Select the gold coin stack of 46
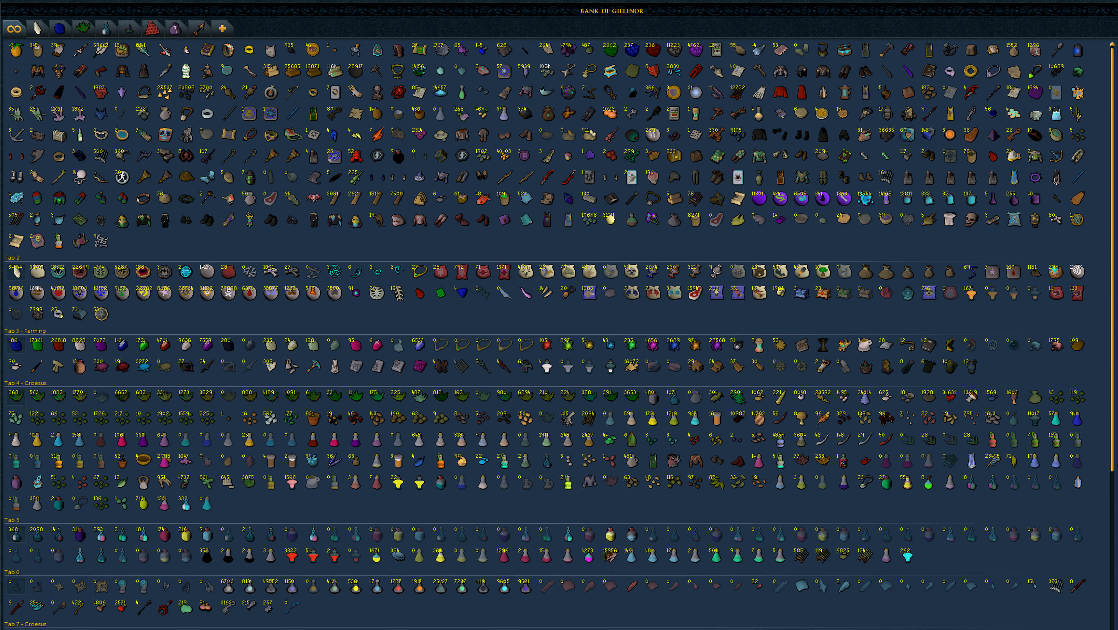The height and width of the screenshot is (630, 1118). (x=313, y=50)
